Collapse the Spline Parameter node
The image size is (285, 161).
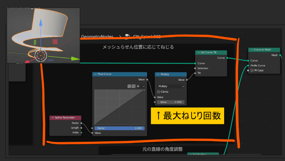[53, 118]
